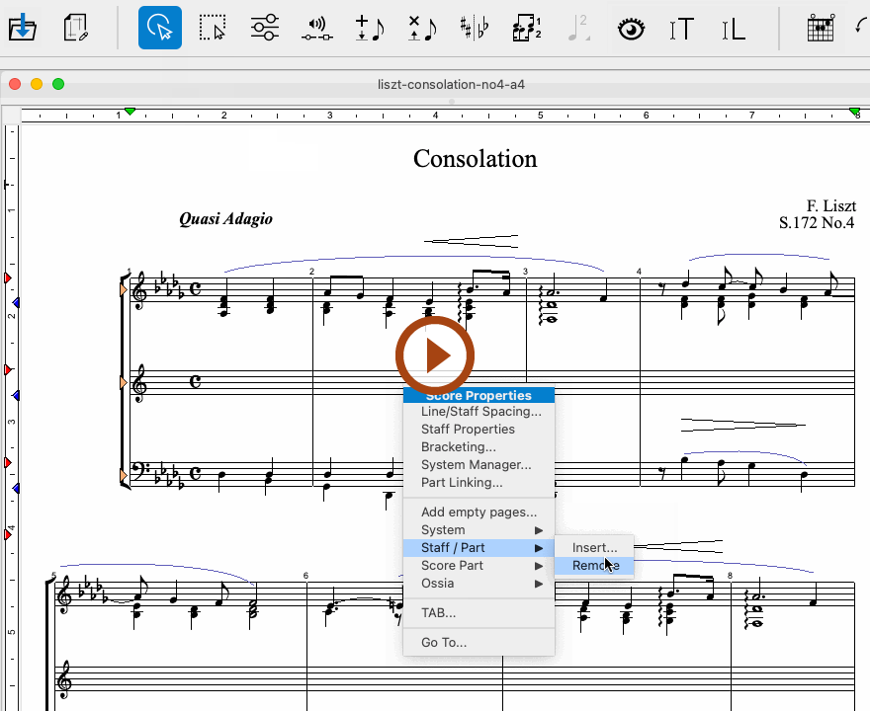Click the grayed voice 2 note icon
Screen dimensions: 870x711
tap(578, 28)
